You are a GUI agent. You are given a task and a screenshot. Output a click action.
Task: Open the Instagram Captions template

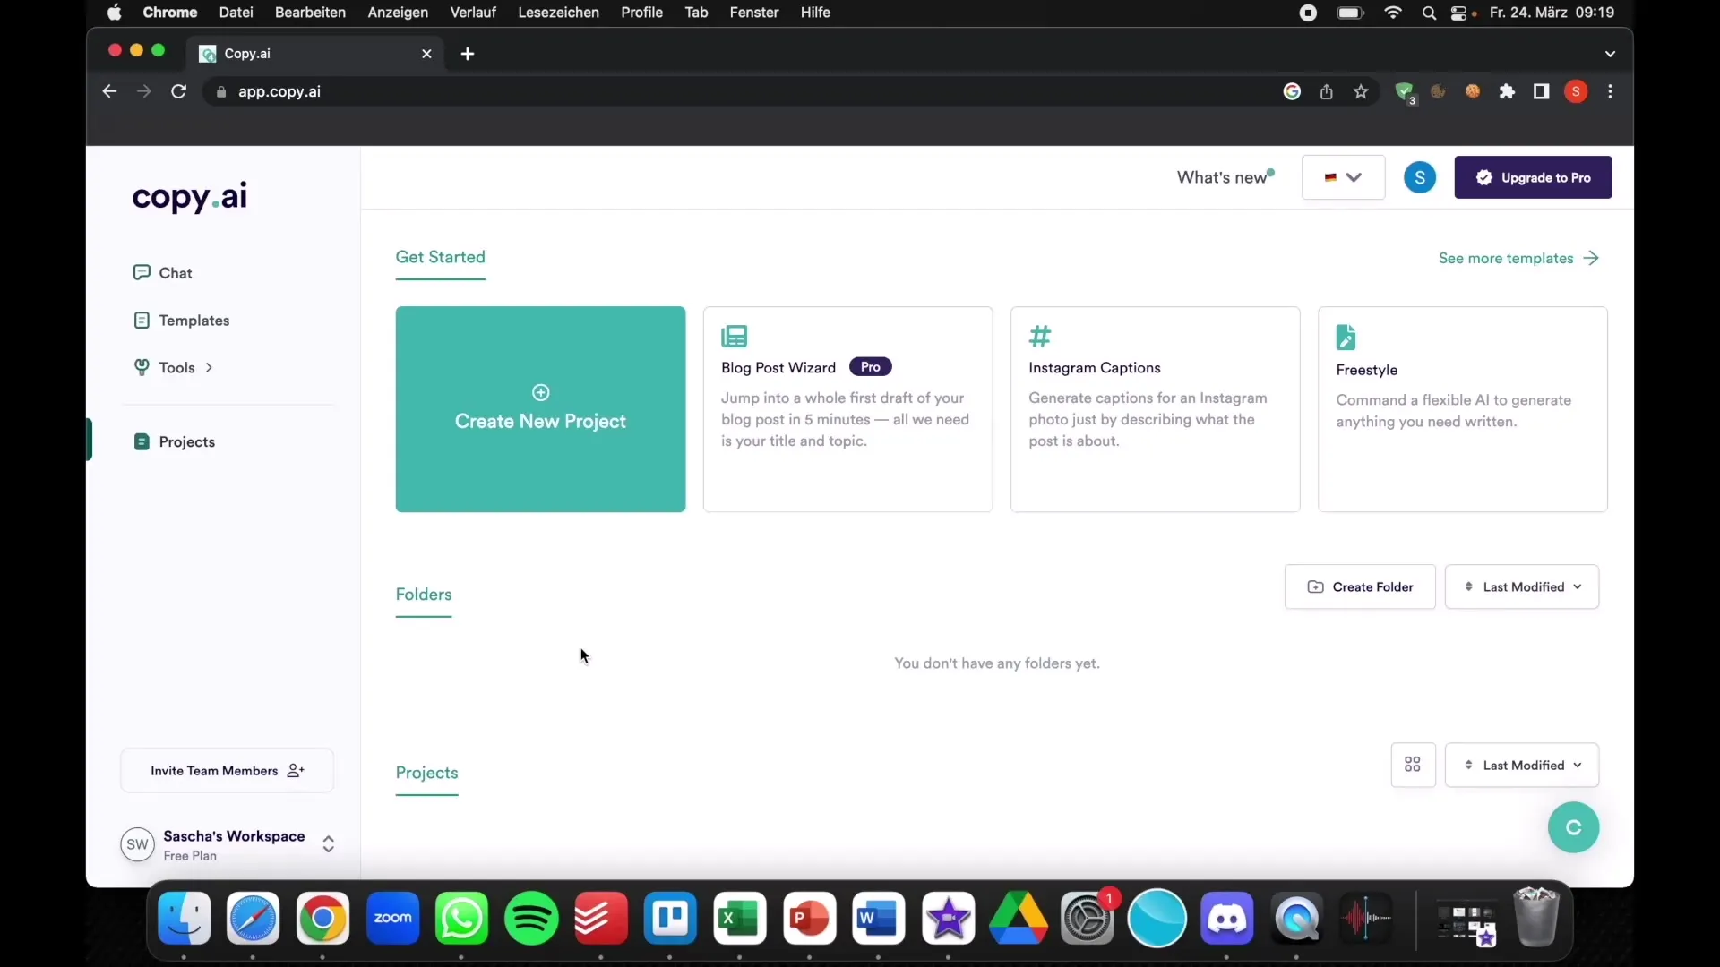click(x=1155, y=409)
